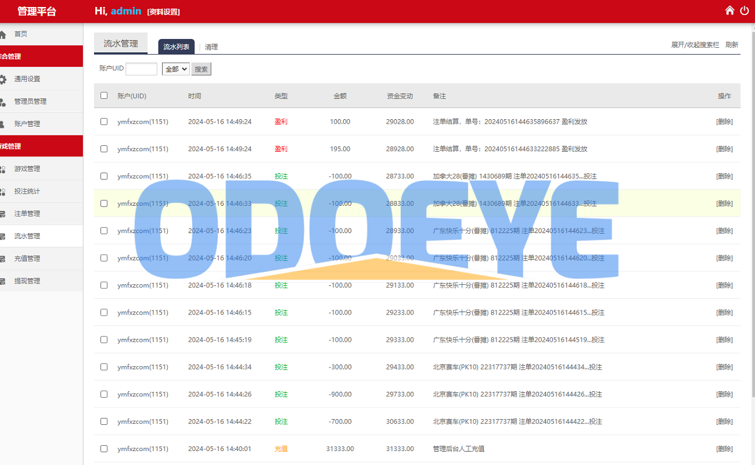The height and width of the screenshot is (465, 755).
Task: Delete the 14:44:34 record
Action: [x=724, y=367]
